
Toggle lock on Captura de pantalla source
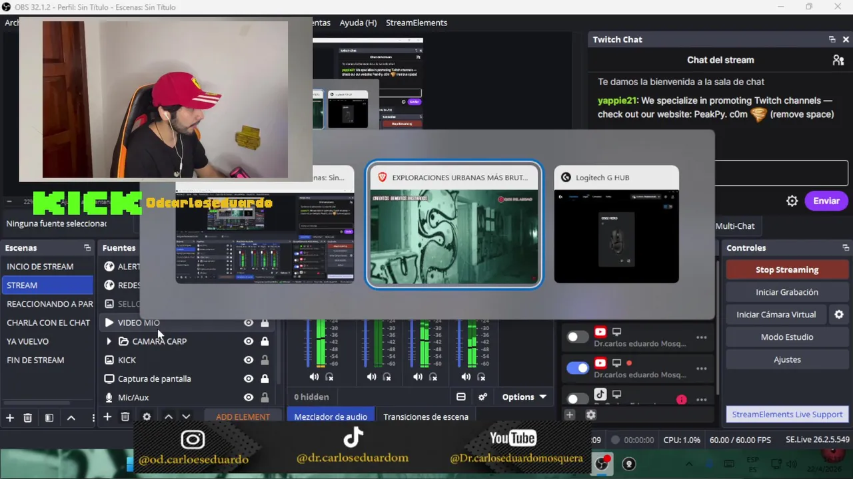(x=265, y=379)
